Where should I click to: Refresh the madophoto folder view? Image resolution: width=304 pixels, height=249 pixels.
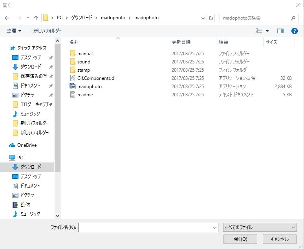click(x=211, y=18)
